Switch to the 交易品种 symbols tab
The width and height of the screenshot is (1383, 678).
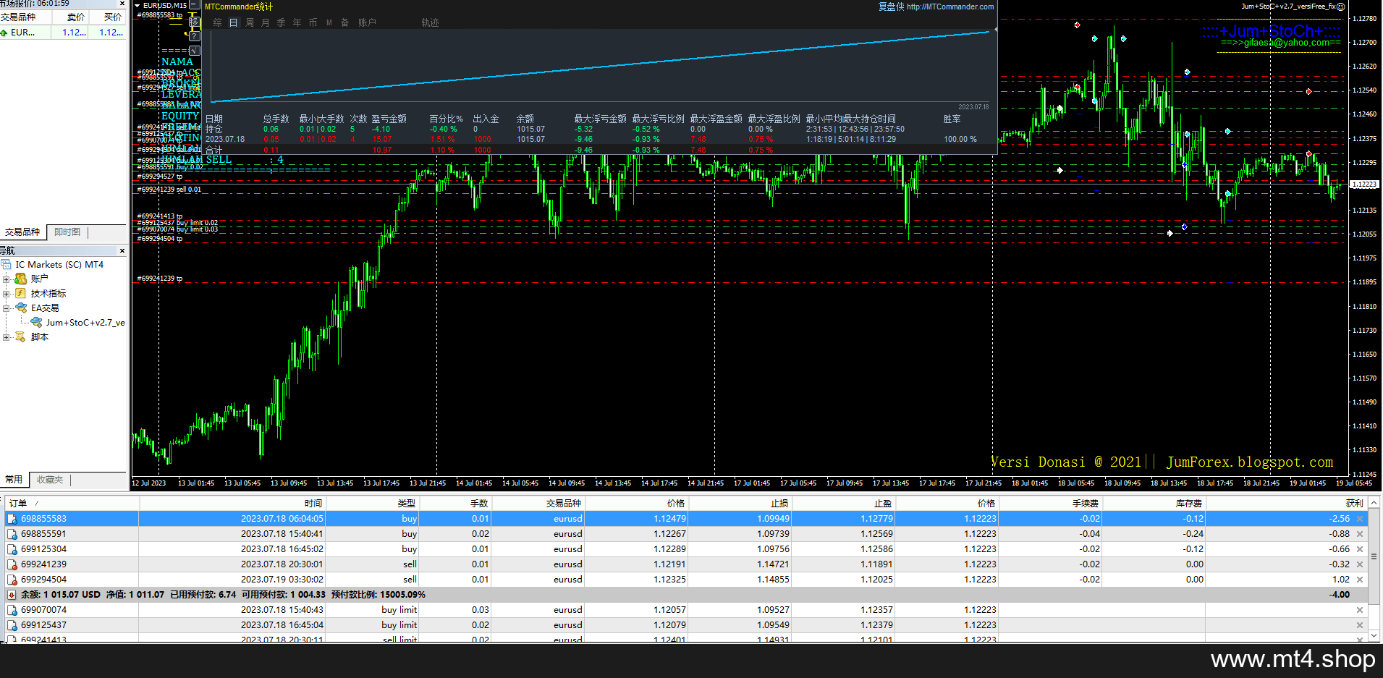(x=22, y=232)
